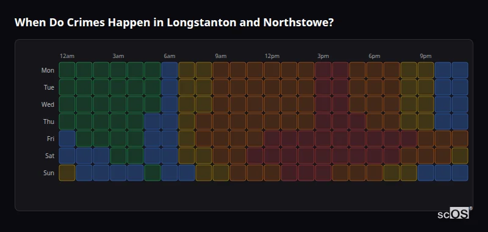
Task: Select the Saturday 11am red cell
Action: 255,156
